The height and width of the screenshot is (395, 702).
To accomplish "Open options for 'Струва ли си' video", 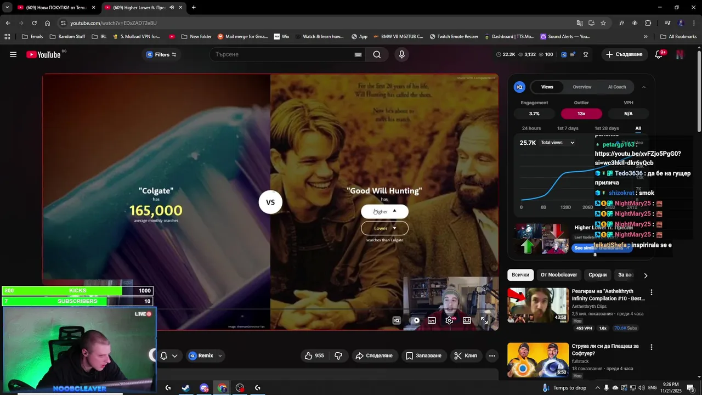I will [652, 347].
